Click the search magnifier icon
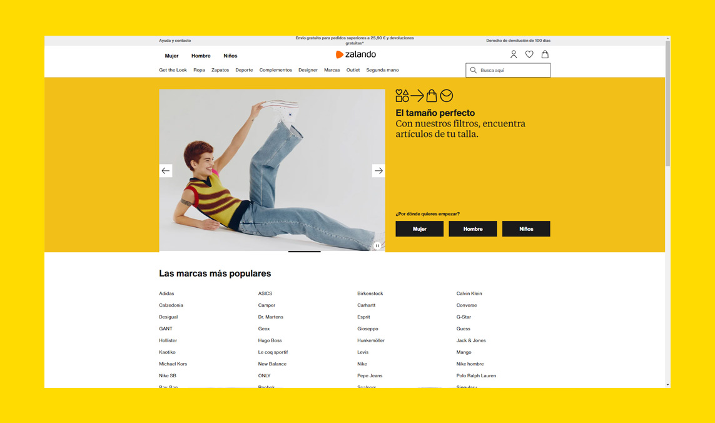The height and width of the screenshot is (423, 715). [474, 70]
